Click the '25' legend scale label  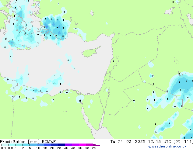point(59,148)
